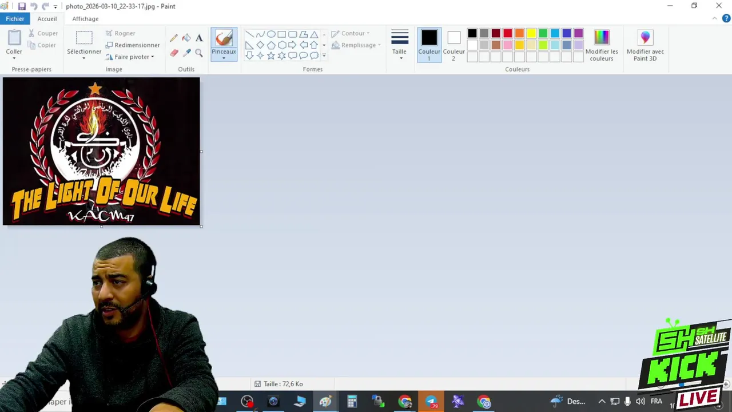The image size is (732, 412).
Task: Click the rectangular selection icon
Action: coord(84,38)
